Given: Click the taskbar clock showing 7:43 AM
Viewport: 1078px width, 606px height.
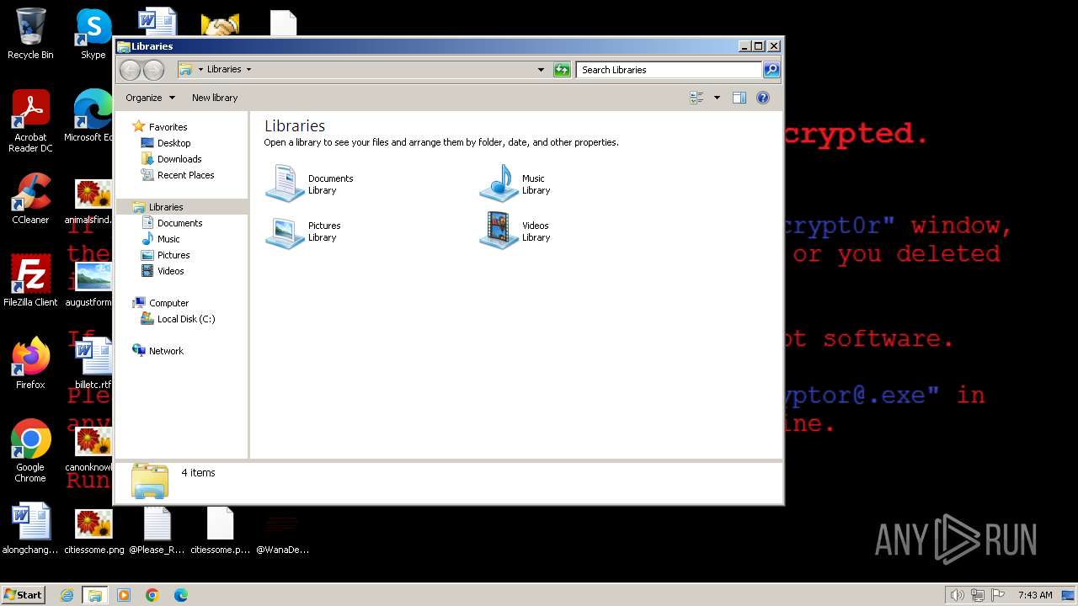Looking at the screenshot, I should click(x=1034, y=595).
